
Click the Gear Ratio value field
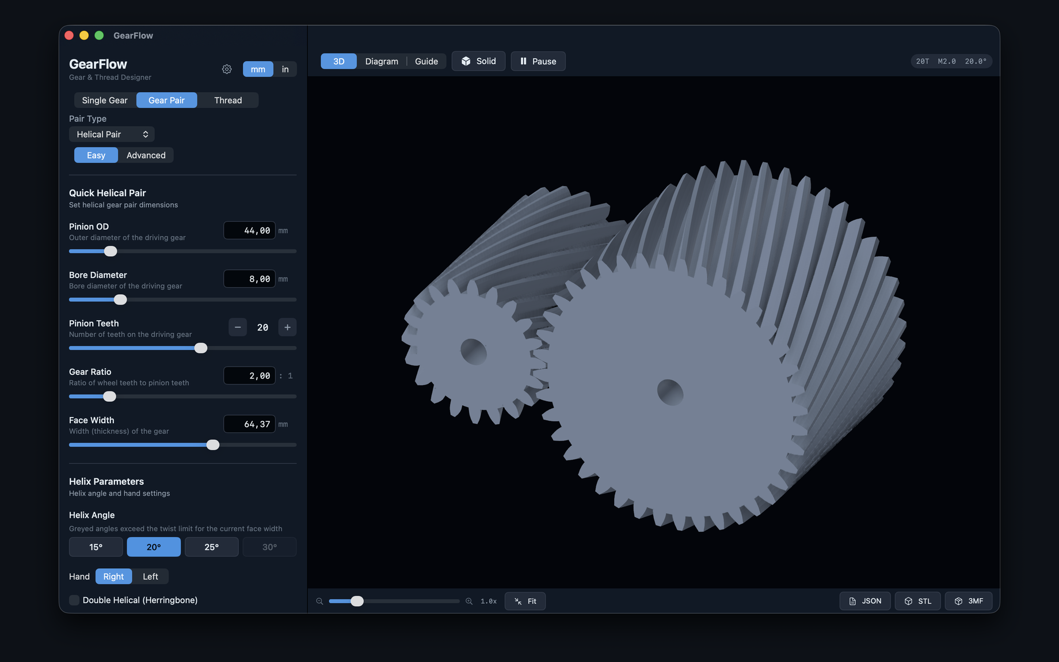tap(249, 375)
